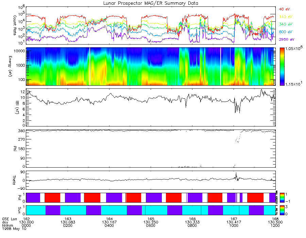The width and height of the screenshot is (306, 238).
Task: Click the GSE longitude value '162'
Action: tap(26, 219)
